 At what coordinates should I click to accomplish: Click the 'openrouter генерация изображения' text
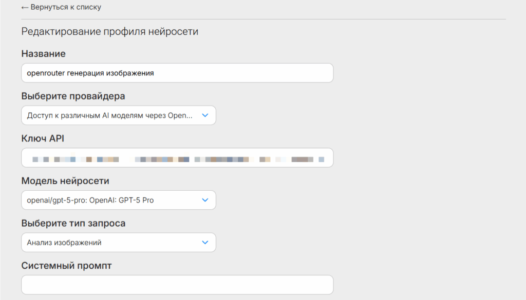click(x=90, y=73)
